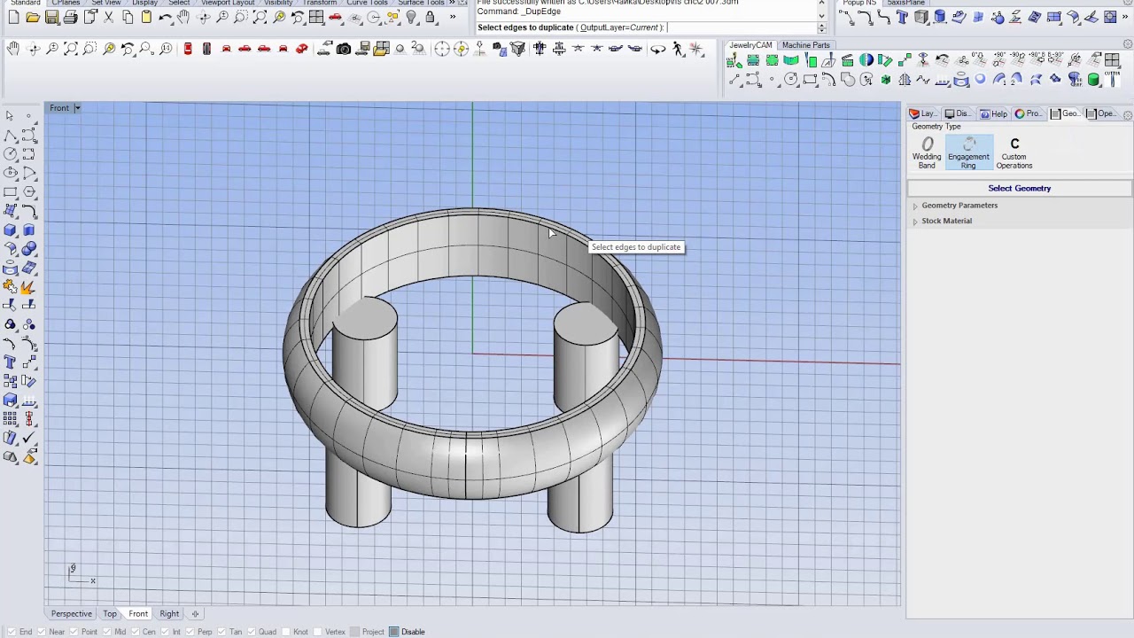Toggle Cen osnap checkbox
Image resolution: width=1134 pixels, height=638 pixels.
136,632
